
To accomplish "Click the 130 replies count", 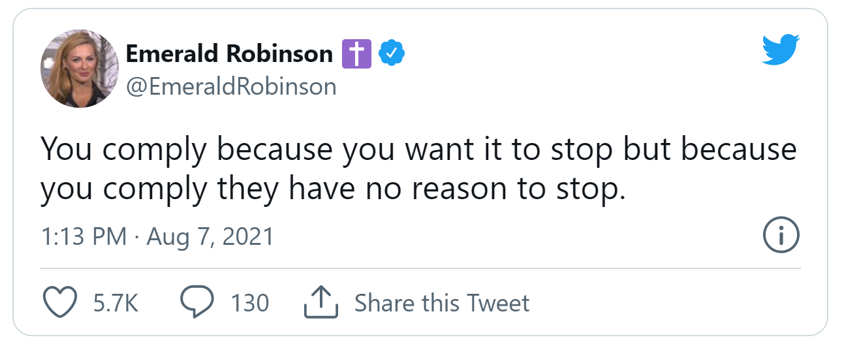I will pyautogui.click(x=249, y=303).
